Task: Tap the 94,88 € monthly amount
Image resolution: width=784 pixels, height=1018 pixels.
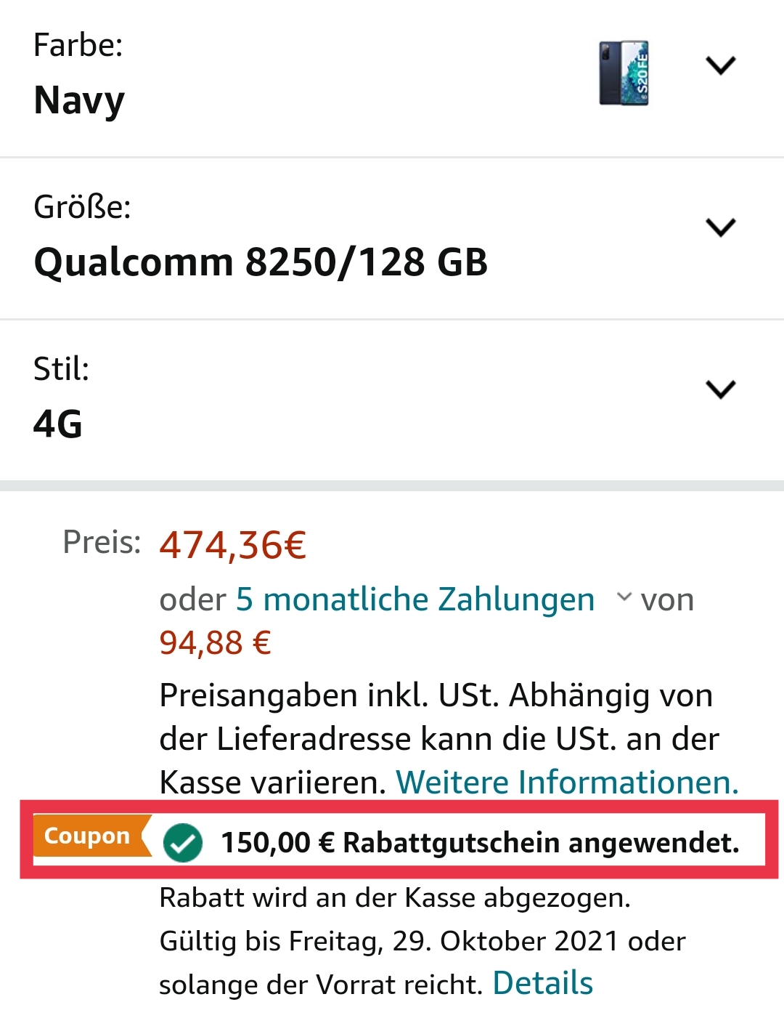Action: click(215, 643)
